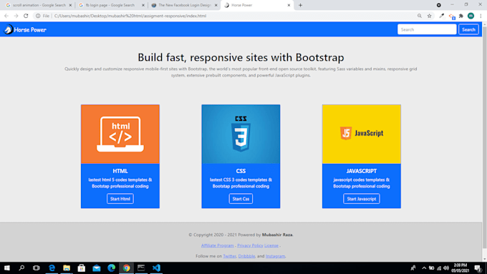Open the Chrome three-dot menu

(481, 16)
